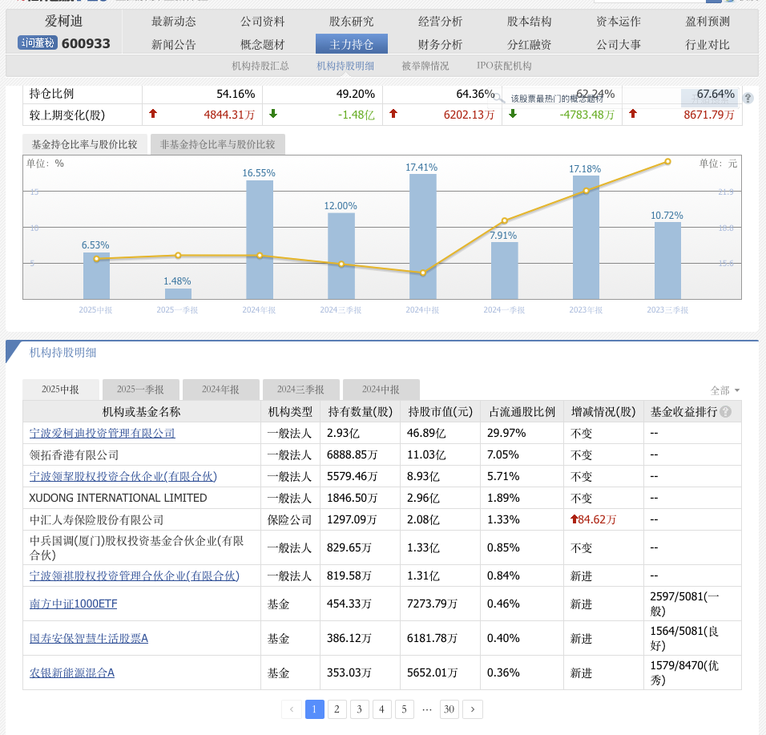Image resolution: width=766 pixels, height=735 pixels.
Task: Switch to the 机构持股明细 sub-tab
Action: click(x=345, y=66)
